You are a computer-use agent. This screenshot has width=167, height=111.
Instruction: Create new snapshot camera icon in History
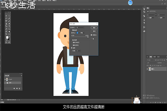[17, 88]
